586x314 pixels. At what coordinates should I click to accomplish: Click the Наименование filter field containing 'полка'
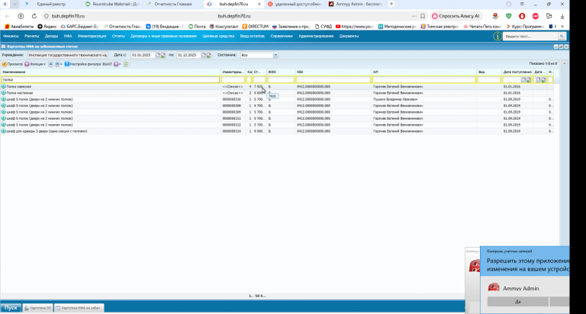[x=111, y=79]
